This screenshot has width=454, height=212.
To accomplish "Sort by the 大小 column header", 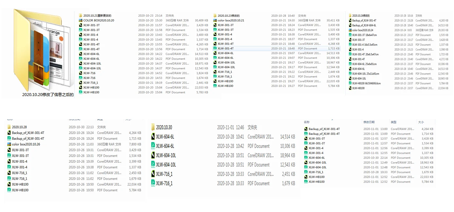I will (421, 122).
